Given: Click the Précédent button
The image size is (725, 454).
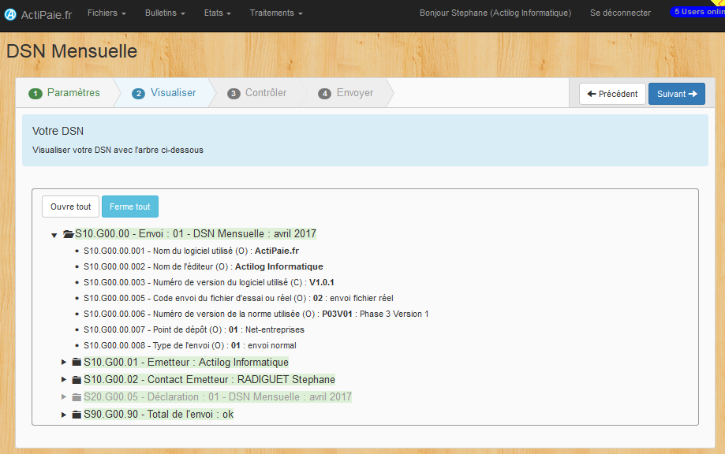Looking at the screenshot, I should 612,94.
